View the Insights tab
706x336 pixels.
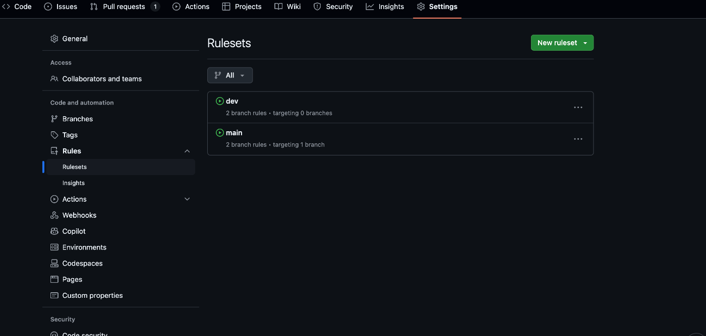pos(385,7)
